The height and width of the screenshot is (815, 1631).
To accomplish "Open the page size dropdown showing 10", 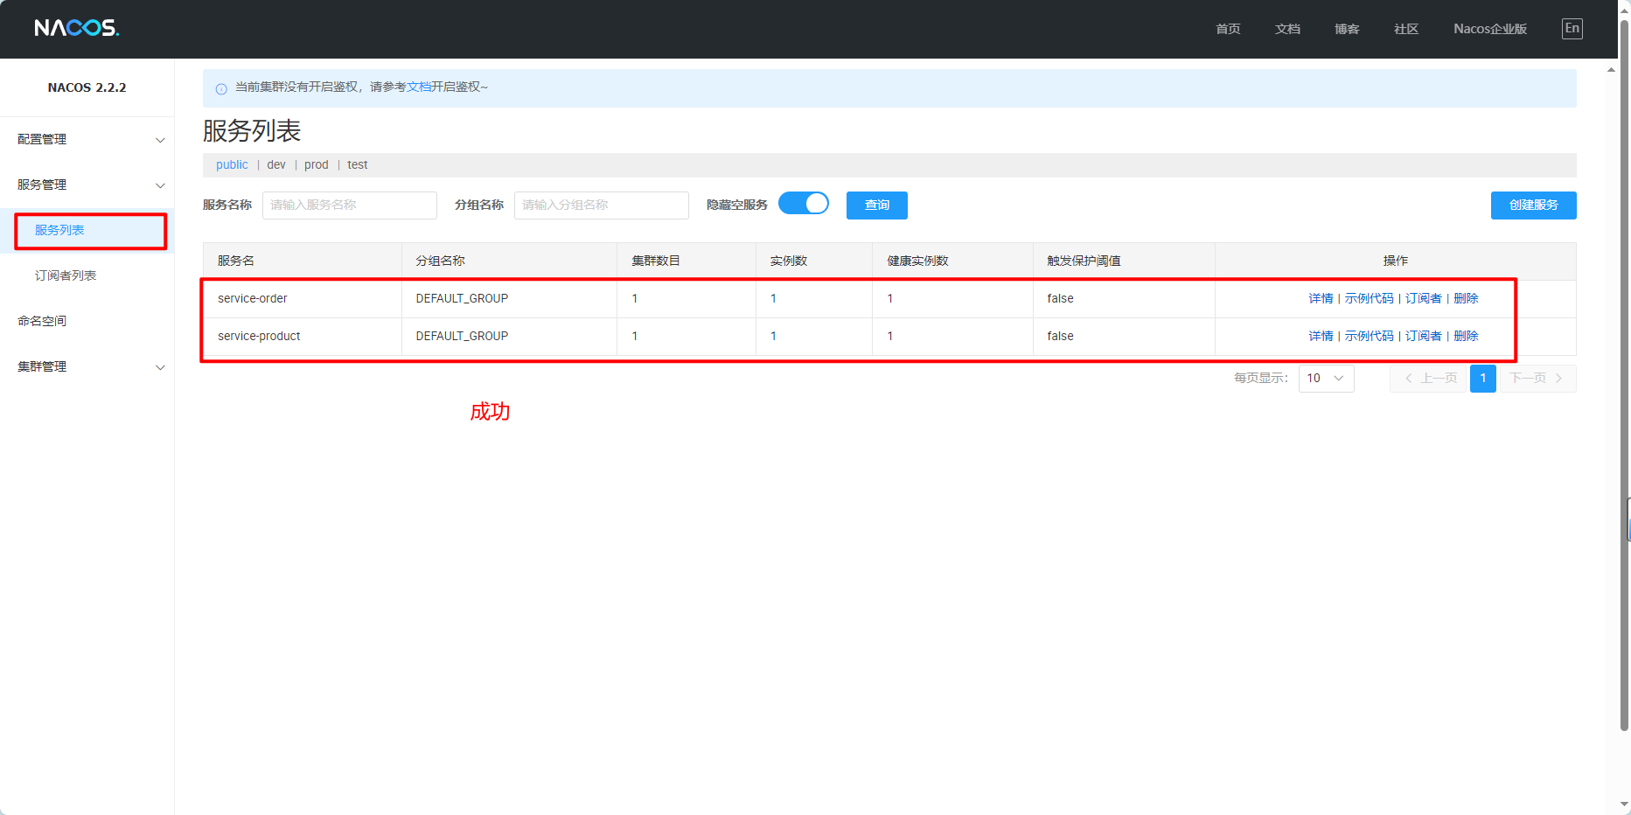I will (x=1326, y=379).
